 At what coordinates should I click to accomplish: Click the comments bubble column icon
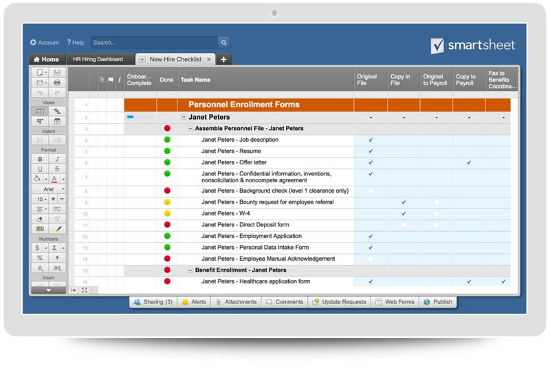(111, 80)
